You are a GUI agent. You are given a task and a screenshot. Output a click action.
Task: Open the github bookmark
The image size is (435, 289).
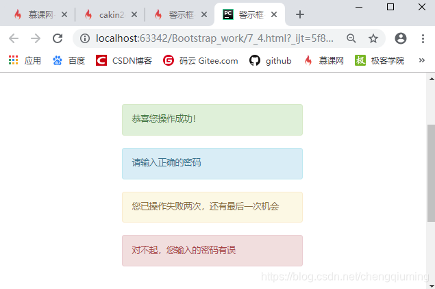click(270, 60)
